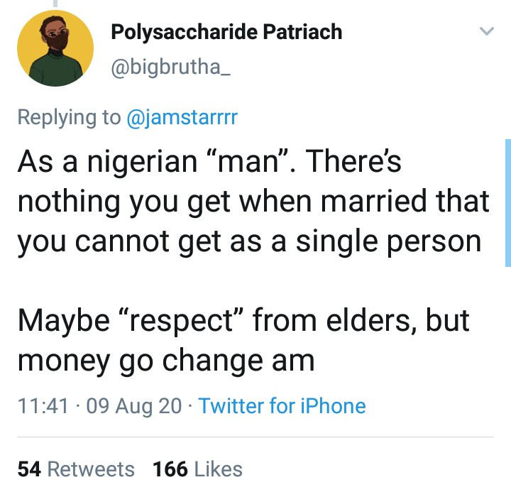Click the bold number 166
The height and width of the screenshot is (492, 511).
[x=170, y=469]
